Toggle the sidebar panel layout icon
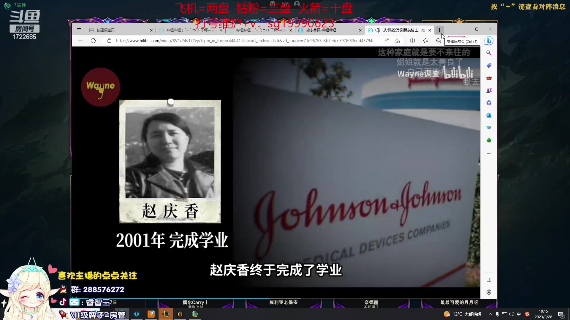The width and height of the screenshot is (570, 320). (x=489, y=280)
